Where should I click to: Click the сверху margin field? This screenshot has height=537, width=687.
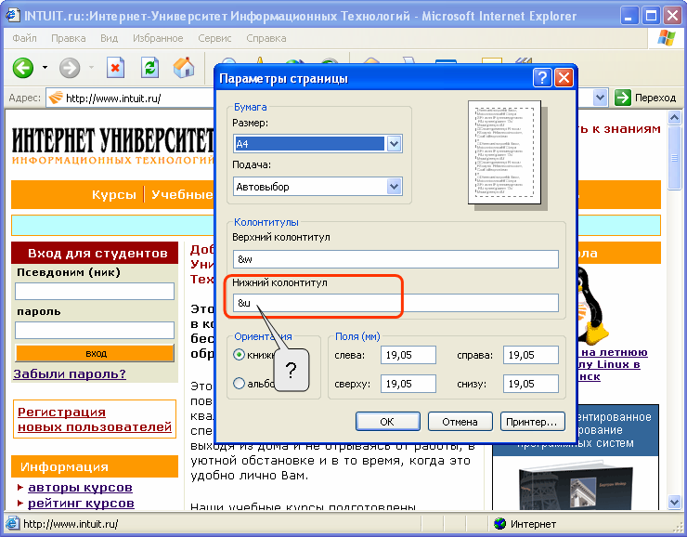[408, 384]
